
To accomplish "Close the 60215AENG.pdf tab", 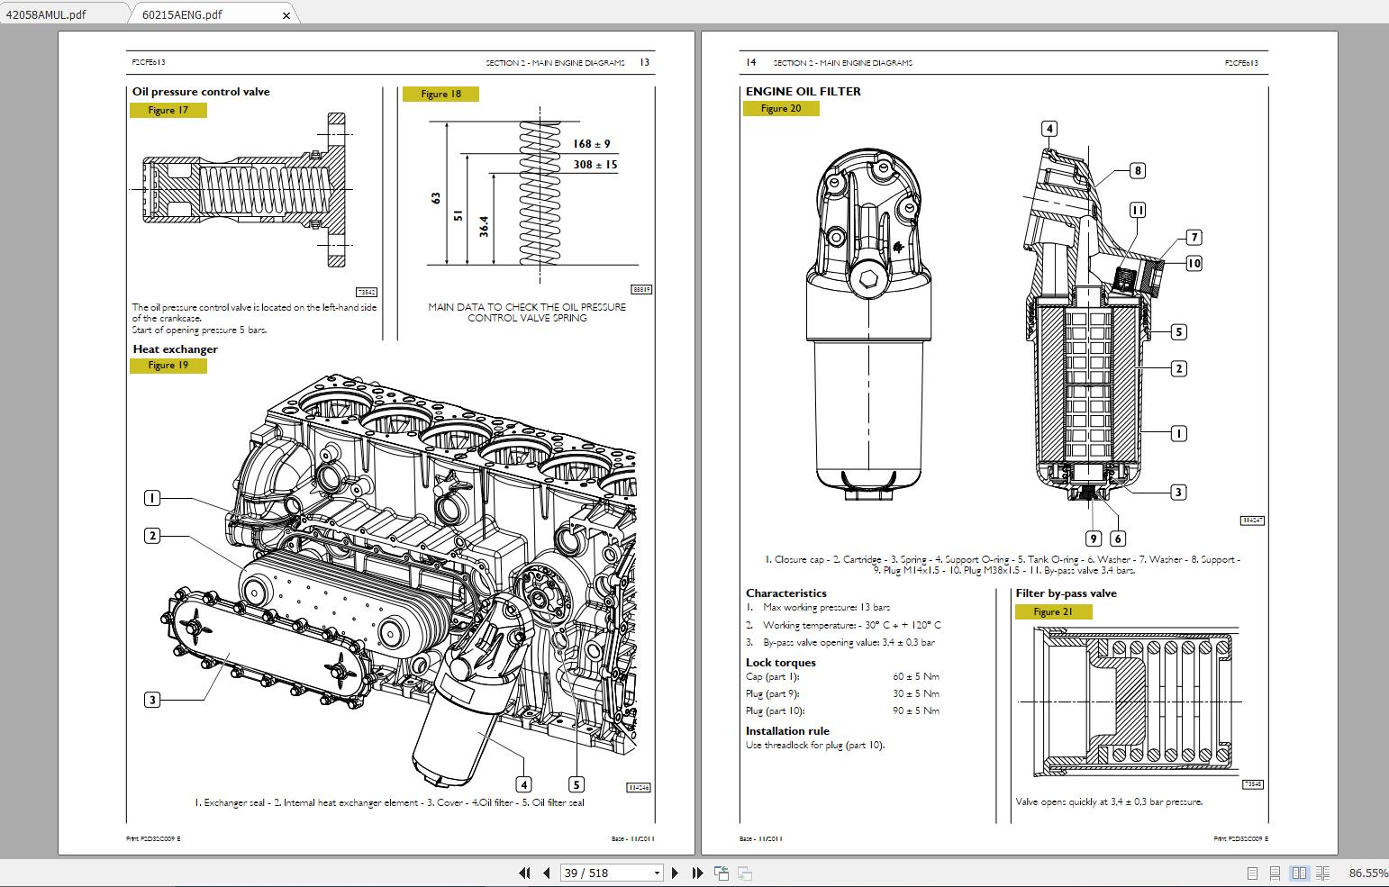I will (x=286, y=14).
